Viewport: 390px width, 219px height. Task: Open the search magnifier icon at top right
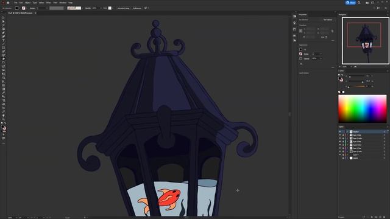359,2
